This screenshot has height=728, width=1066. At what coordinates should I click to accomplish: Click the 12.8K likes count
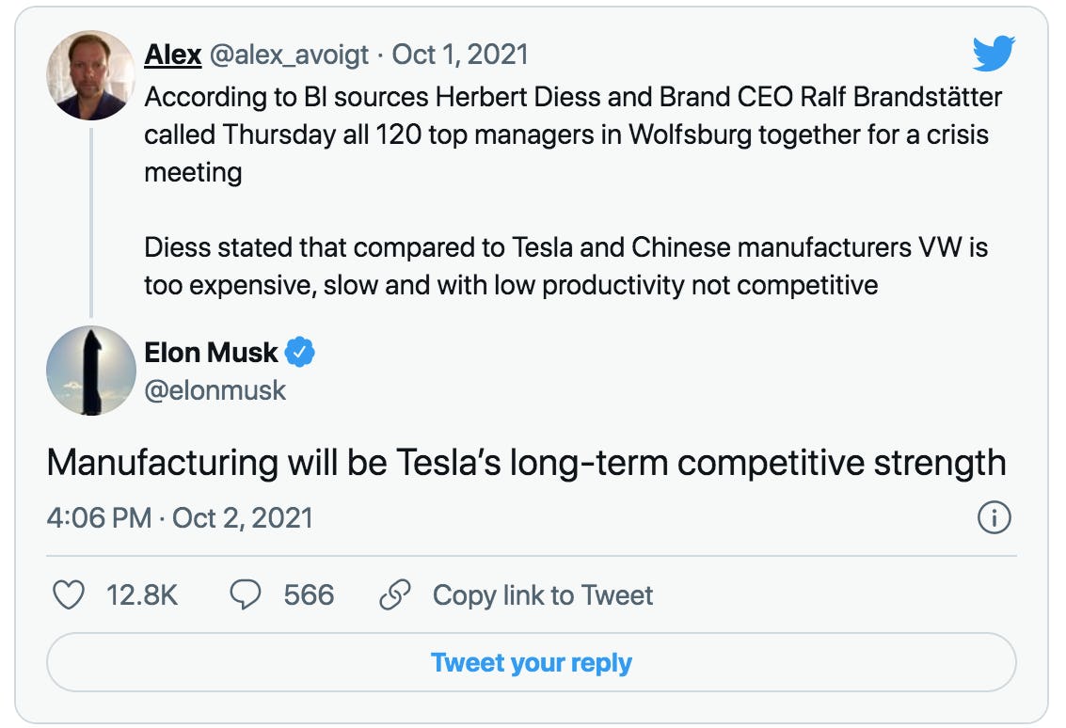[142, 595]
